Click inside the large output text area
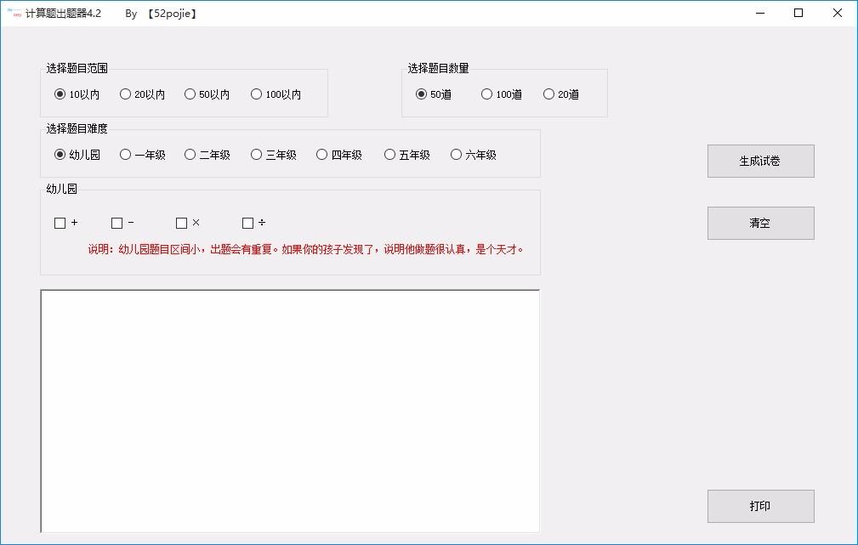Viewport: 858px width, 545px height. click(x=290, y=411)
